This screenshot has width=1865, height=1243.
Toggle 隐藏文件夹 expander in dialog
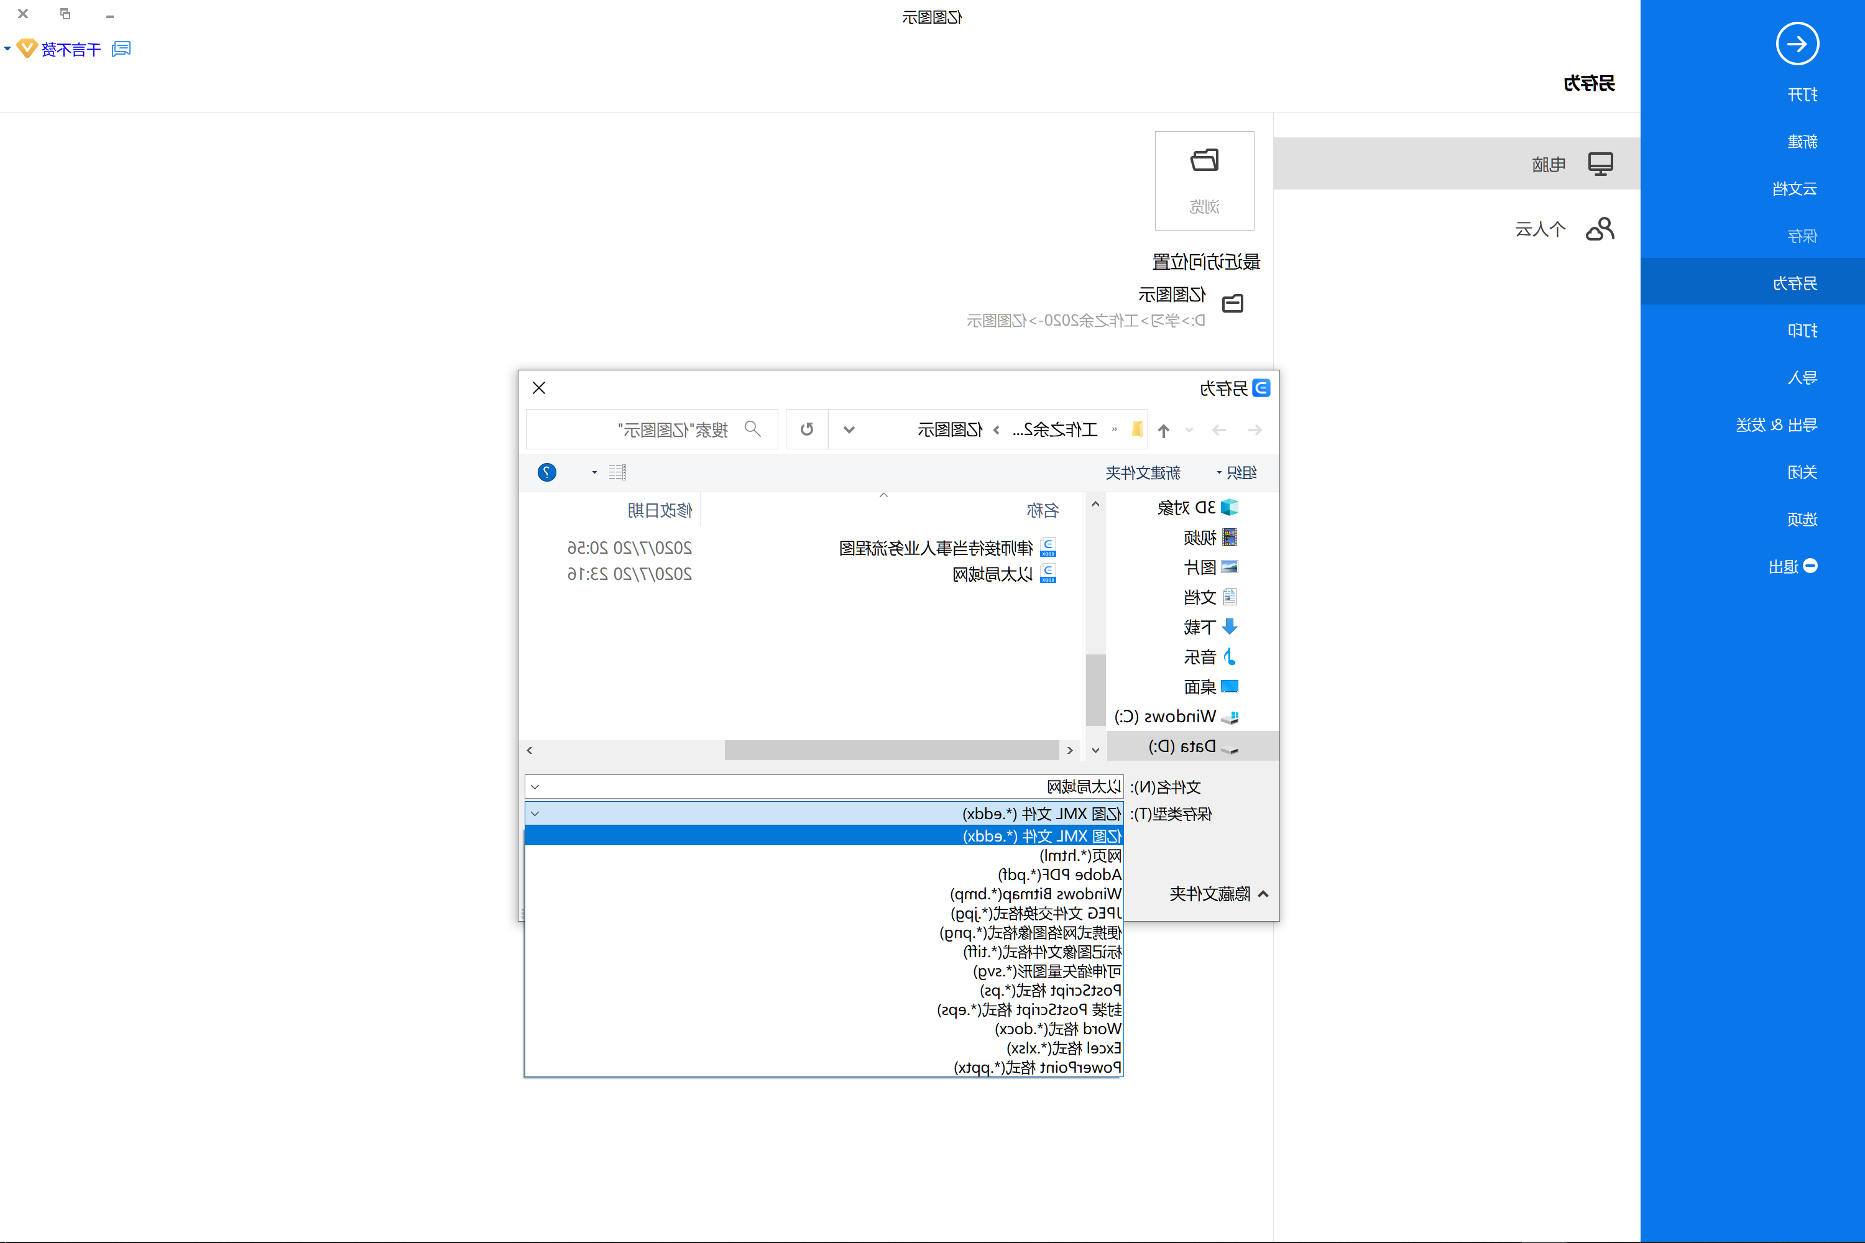coord(1220,894)
